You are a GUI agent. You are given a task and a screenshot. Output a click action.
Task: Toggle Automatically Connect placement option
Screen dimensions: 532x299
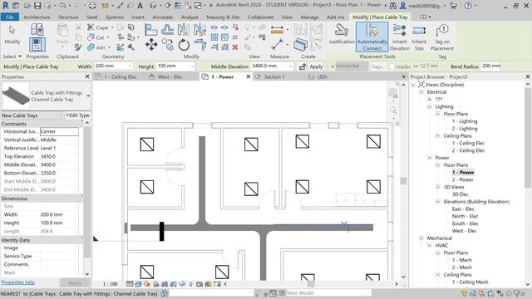tap(372, 37)
